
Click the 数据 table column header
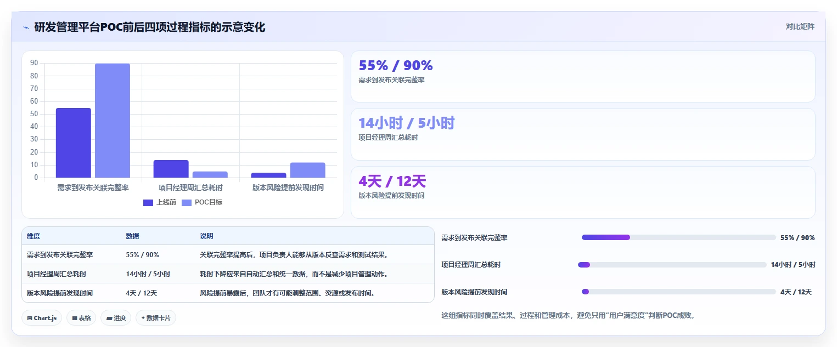[132, 236]
